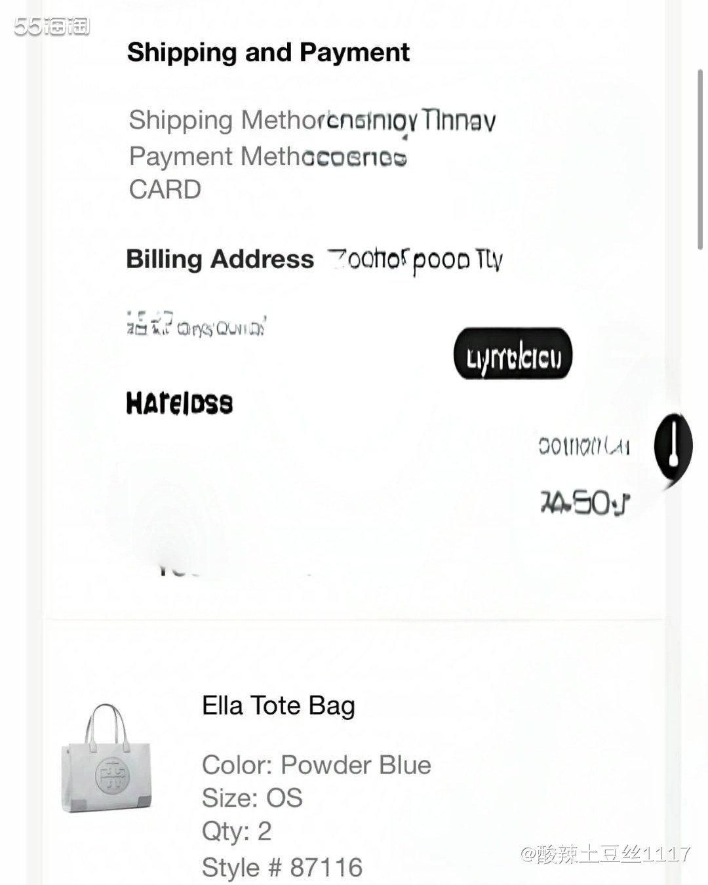Click the Shipping and Payment heading
The image size is (708, 885).
268,52
